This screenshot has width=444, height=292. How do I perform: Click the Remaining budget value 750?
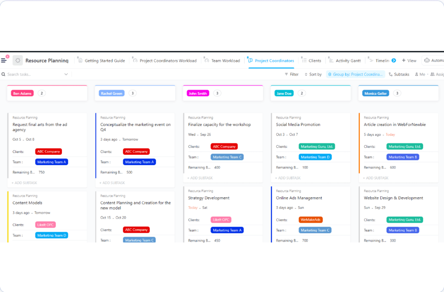[42, 172]
